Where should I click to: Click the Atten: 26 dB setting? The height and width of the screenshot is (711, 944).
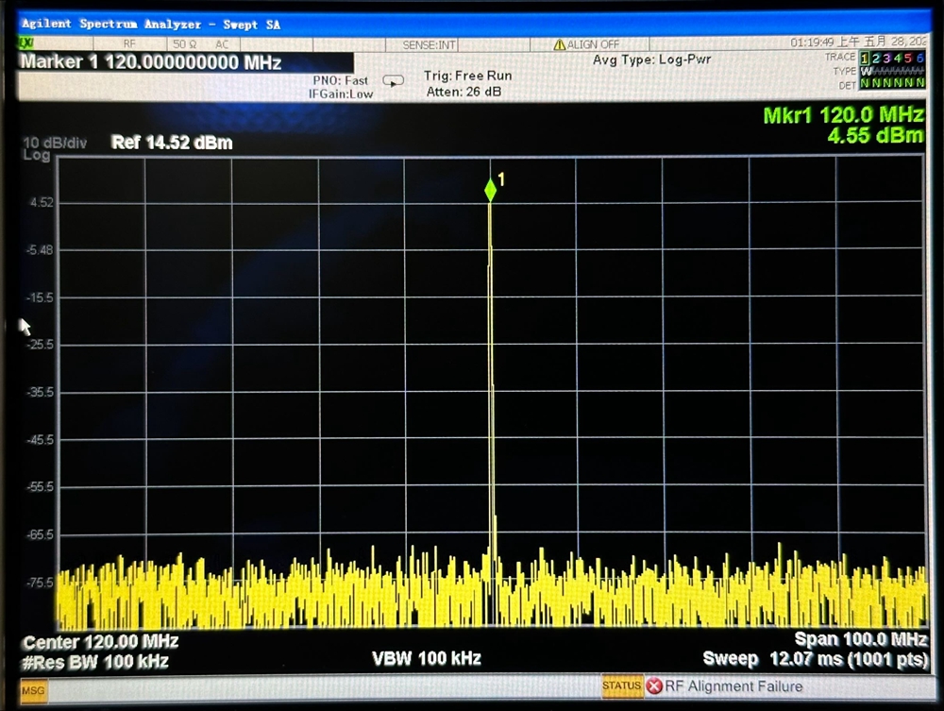point(464,92)
